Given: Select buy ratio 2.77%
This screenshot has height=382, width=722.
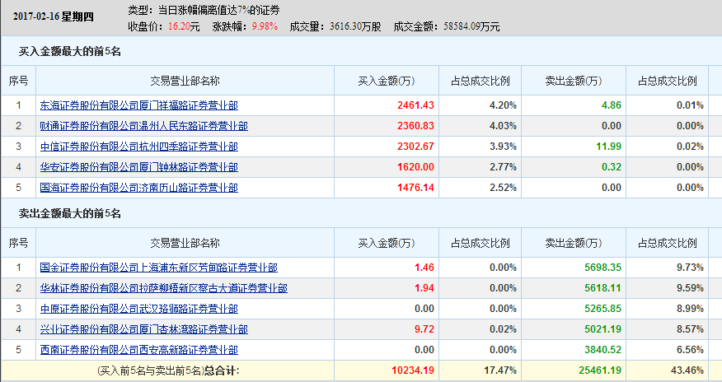Looking at the screenshot, I should (503, 167).
